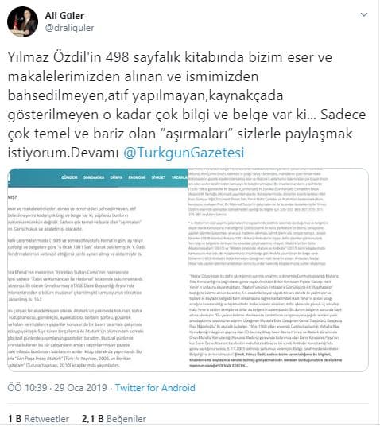The height and width of the screenshot is (427, 380).
Task: Click Ali Güler's profile avatar
Action: point(22,21)
